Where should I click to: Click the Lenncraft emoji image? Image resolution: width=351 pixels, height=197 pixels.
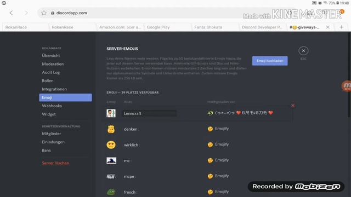(x=111, y=113)
